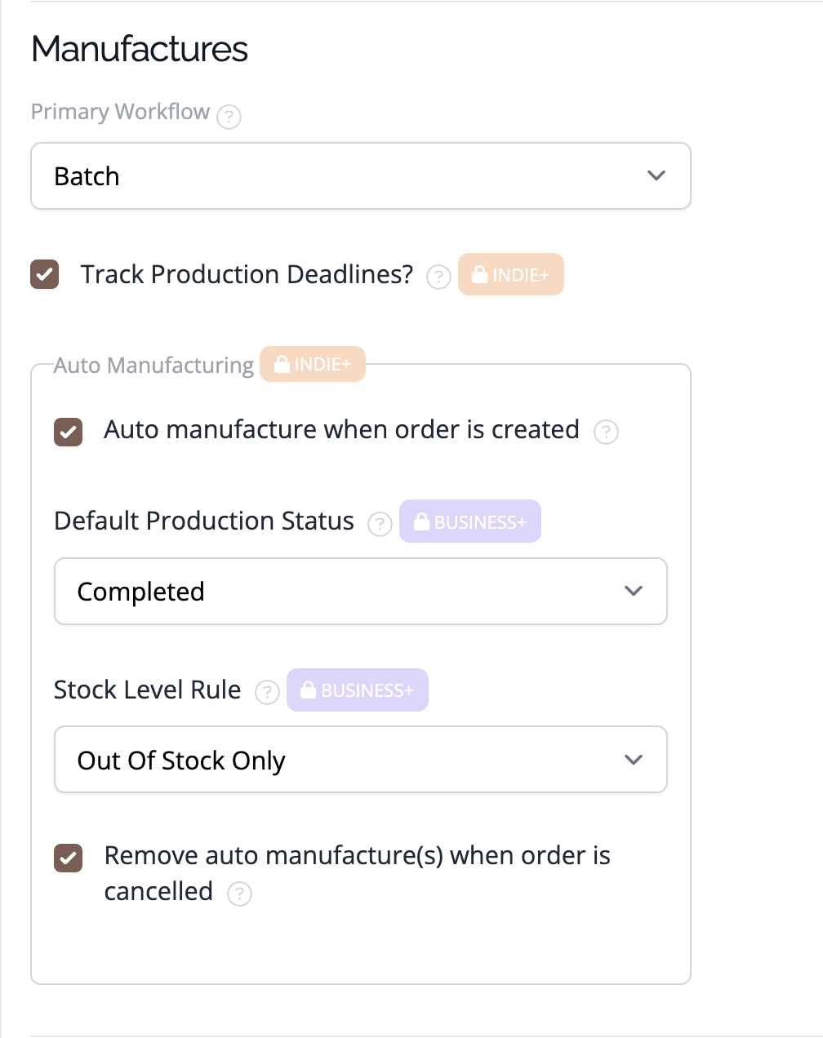Click help icon next to Primary Workflow

click(x=229, y=118)
